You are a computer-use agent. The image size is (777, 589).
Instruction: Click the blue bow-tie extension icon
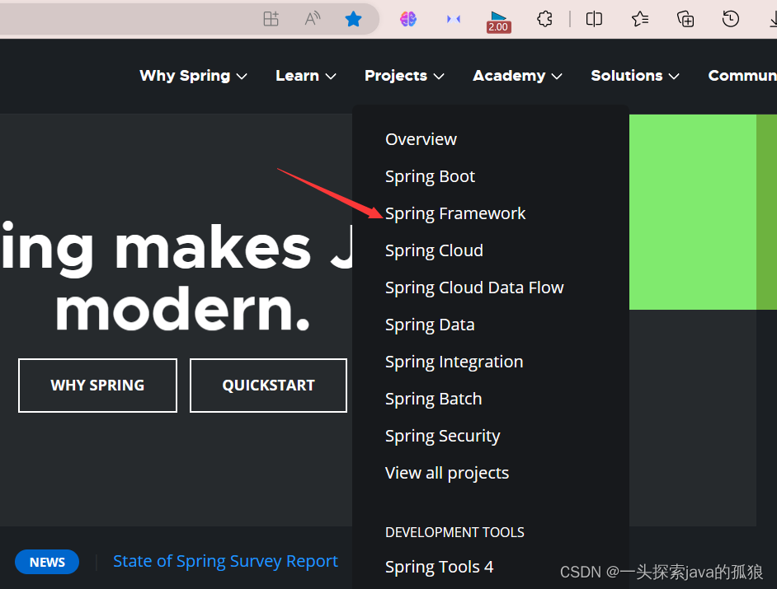click(454, 19)
